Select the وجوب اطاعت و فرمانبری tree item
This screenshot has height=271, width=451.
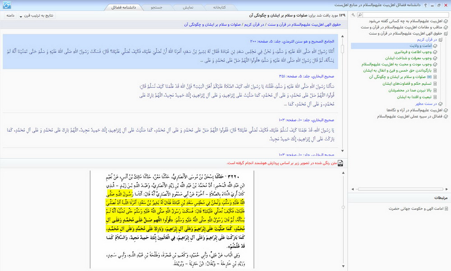413,52
